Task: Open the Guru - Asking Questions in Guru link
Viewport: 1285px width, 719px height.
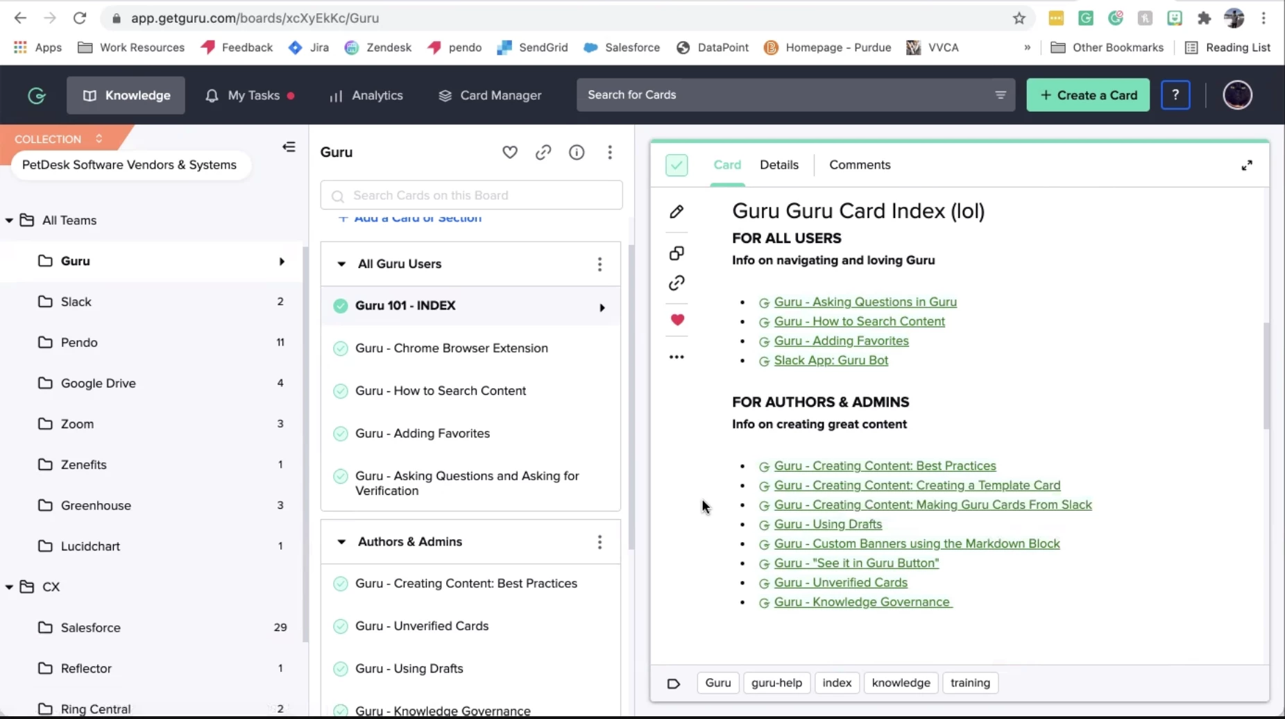Action: coord(865,302)
